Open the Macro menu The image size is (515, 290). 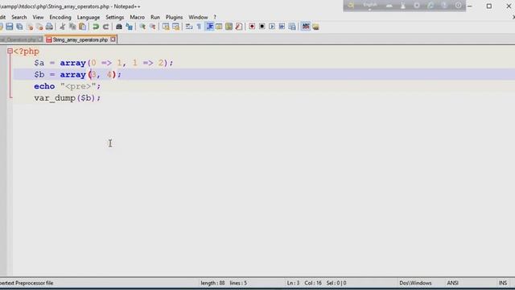tap(138, 17)
